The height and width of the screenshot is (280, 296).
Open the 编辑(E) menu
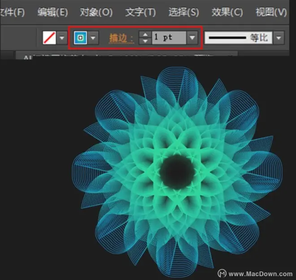point(52,13)
